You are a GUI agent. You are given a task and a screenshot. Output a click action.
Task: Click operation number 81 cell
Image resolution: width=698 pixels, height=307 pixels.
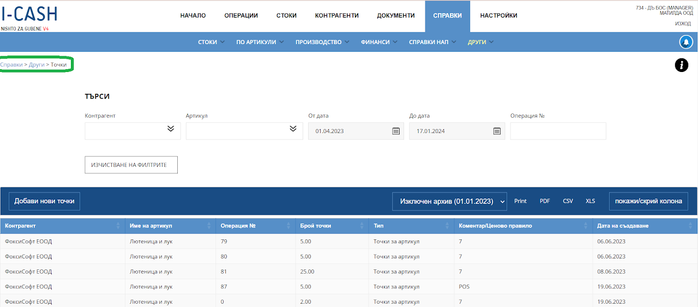[x=256, y=272]
